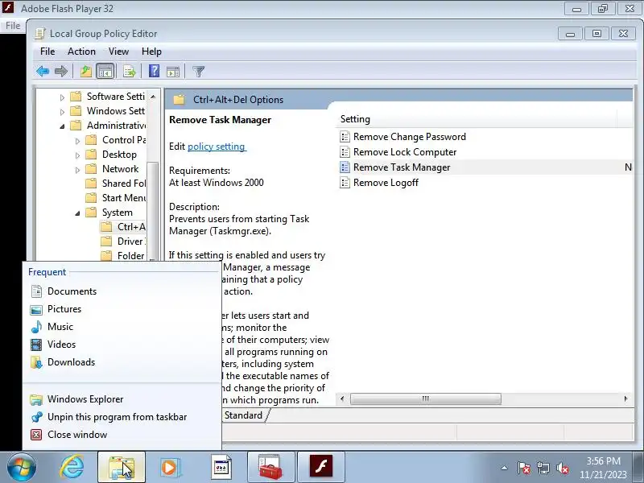This screenshot has width=644, height=483.
Task: Click the red toolbox taskbar icon
Action: point(270,468)
